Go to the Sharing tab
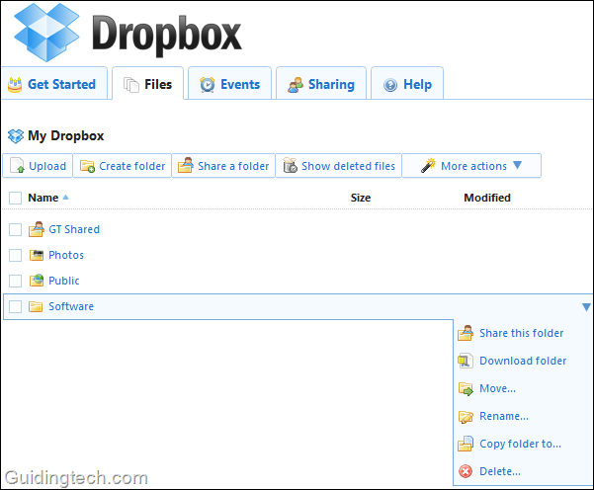Screen dimensions: 594x490 (x=321, y=83)
